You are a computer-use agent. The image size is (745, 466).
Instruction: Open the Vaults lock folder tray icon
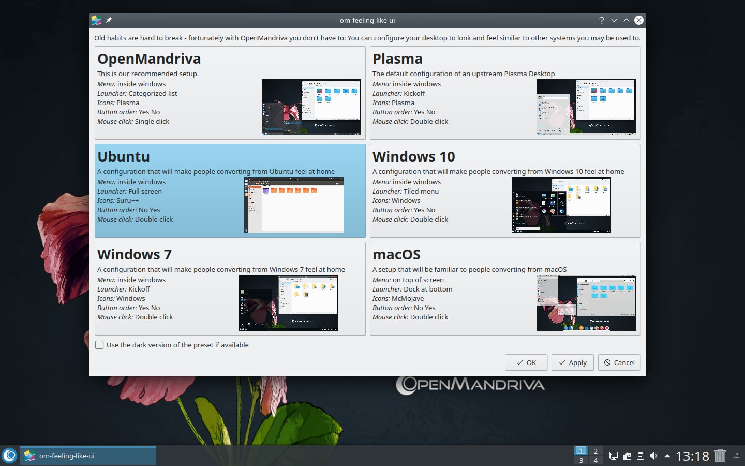click(627, 456)
